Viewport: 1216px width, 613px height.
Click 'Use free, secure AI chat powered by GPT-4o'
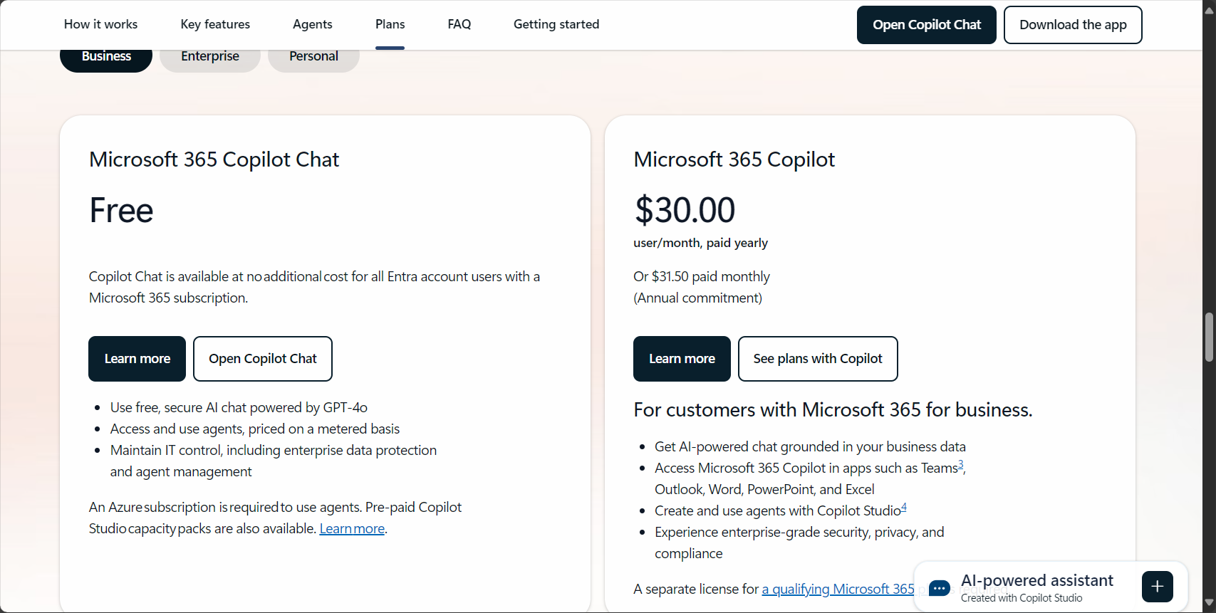[239, 407]
